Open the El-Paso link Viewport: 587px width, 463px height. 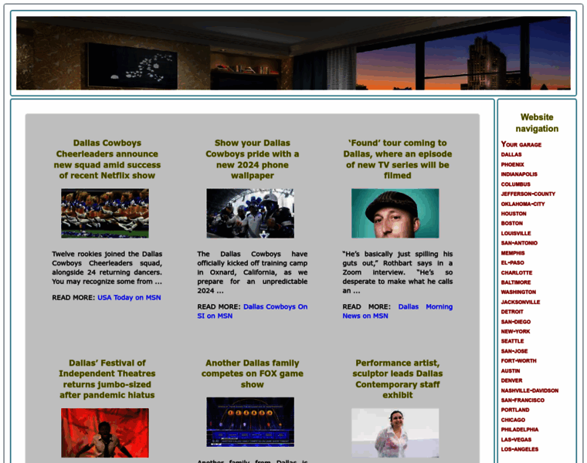pos(513,263)
